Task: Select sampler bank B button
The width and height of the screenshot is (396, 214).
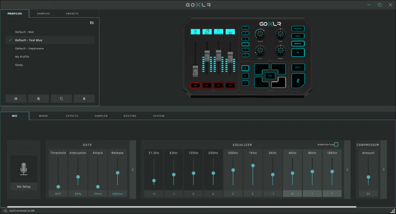Action: coord(245,76)
